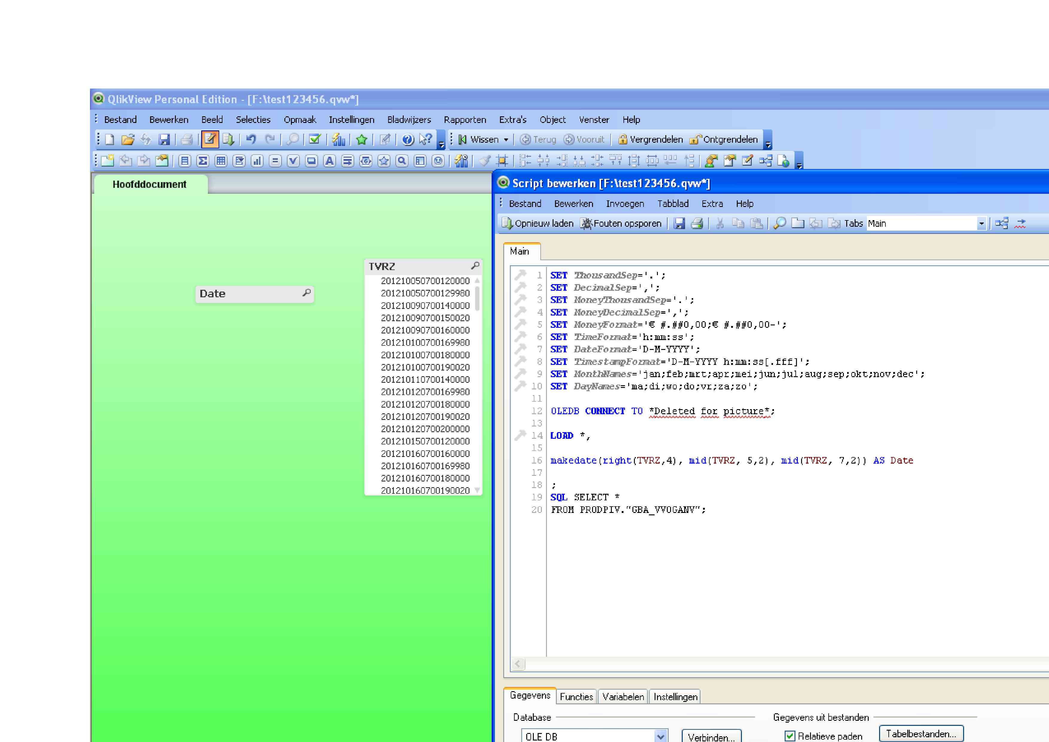Create a Table Box with the grid icon
The width and height of the screenshot is (1049, 742).
tap(221, 161)
